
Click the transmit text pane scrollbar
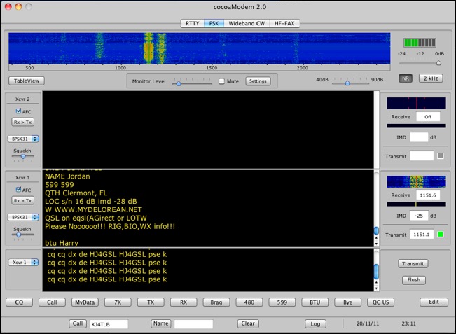(376, 270)
